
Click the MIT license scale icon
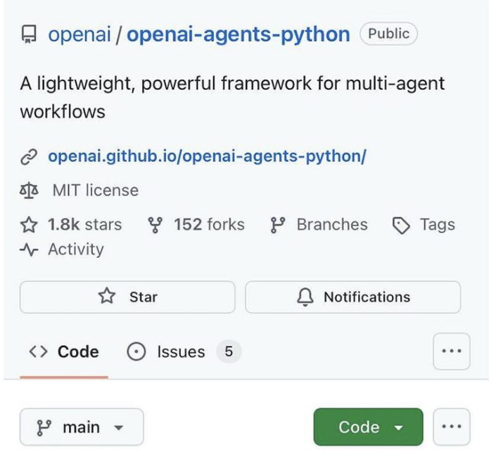pyautogui.click(x=29, y=190)
